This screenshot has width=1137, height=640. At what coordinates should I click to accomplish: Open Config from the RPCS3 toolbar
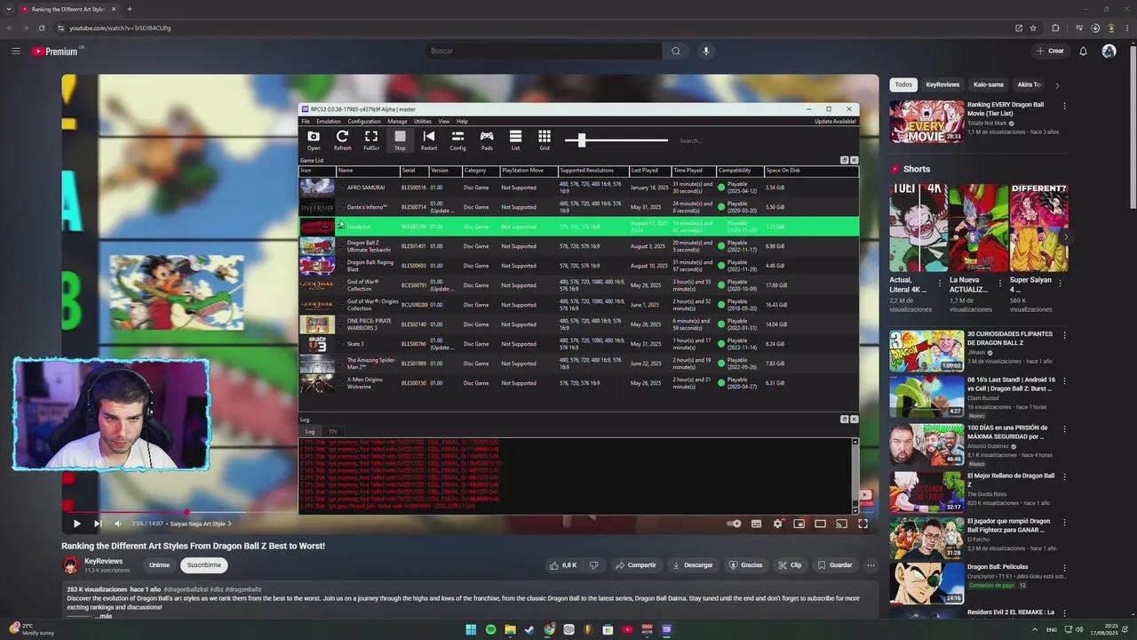click(457, 140)
